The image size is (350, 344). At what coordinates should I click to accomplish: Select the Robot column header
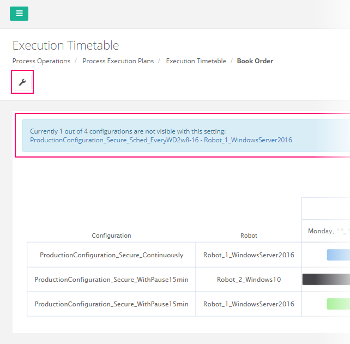pyautogui.click(x=249, y=236)
